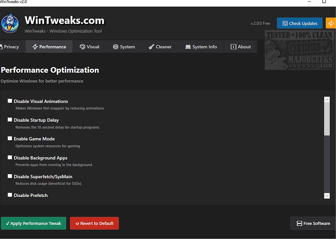336x239 pixels.
Task: Toggle Disable Background Apps checkbox
Action: (10, 157)
